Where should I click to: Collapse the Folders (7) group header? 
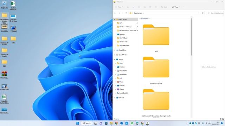[140, 19]
